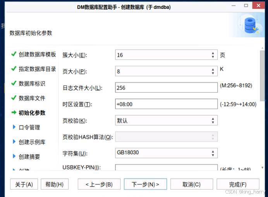Screen dimensions: 268x197
Task: Click blue triangle beside 创建摘要
Action: 14,156
